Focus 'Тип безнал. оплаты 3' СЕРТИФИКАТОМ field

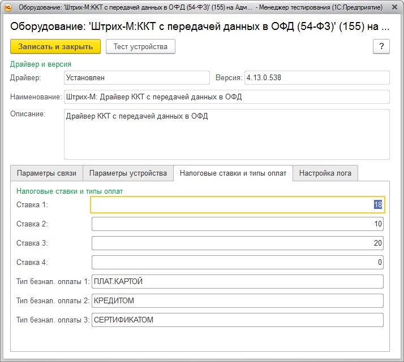237,320
